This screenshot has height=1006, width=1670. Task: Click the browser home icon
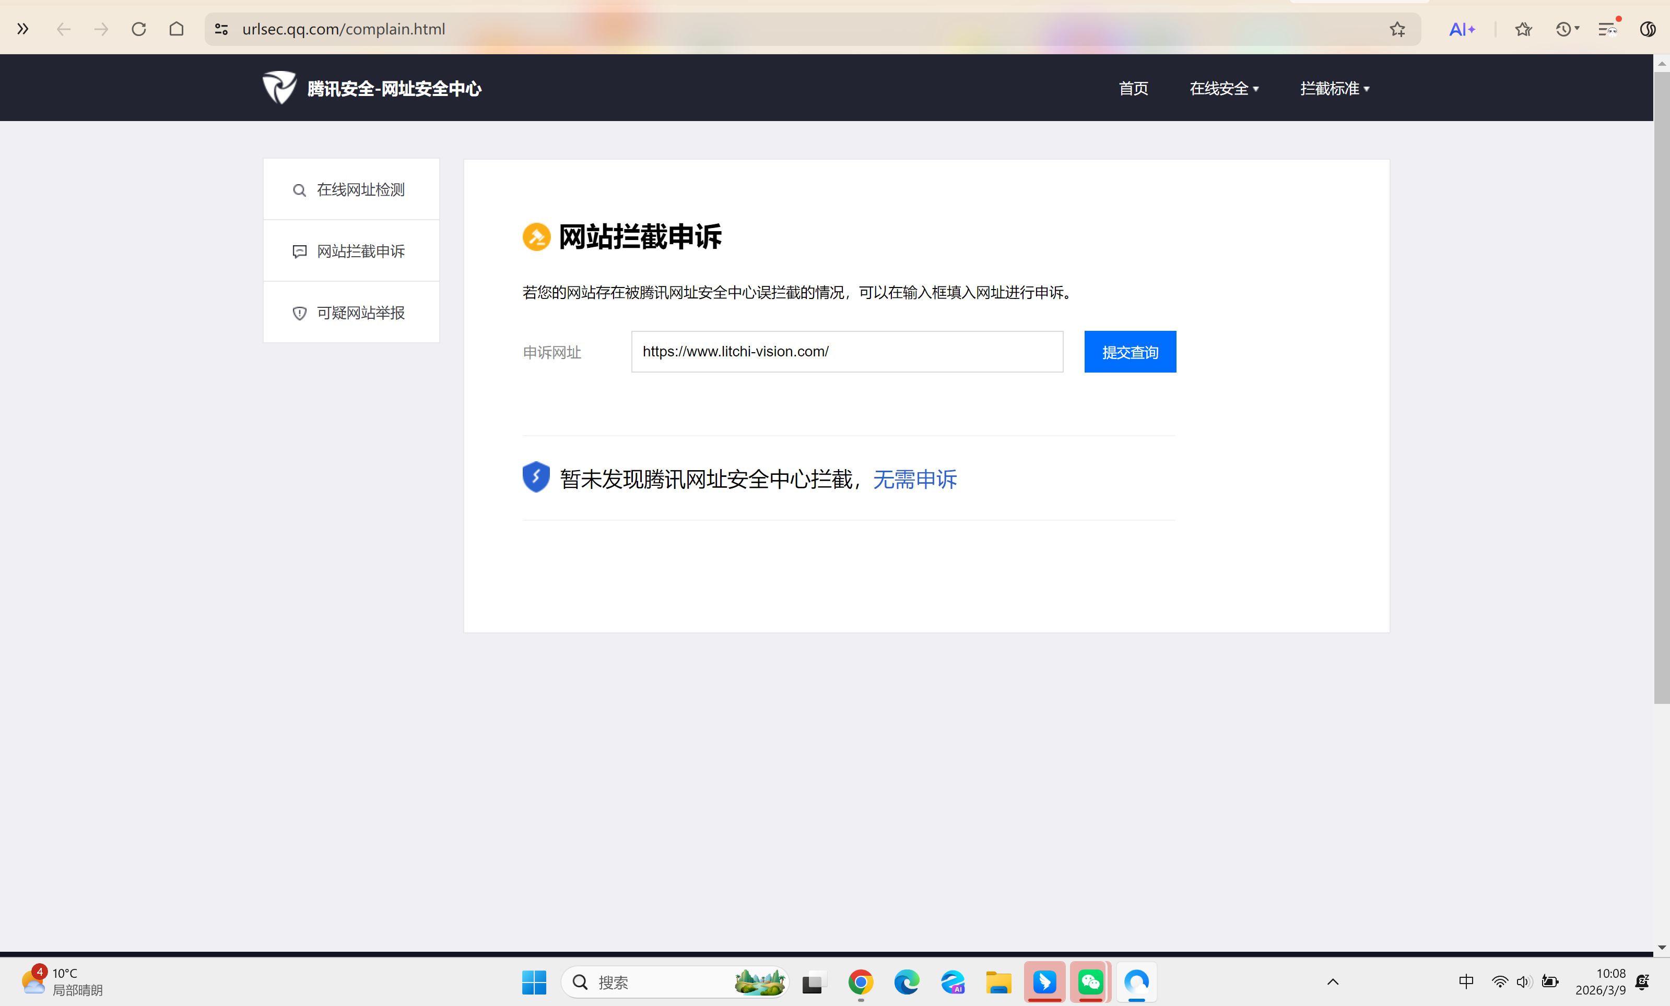pos(176,29)
